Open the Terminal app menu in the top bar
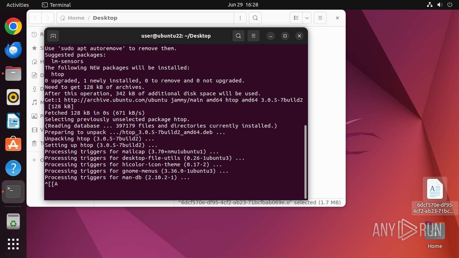The image size is (459, 258). point(56,5)
